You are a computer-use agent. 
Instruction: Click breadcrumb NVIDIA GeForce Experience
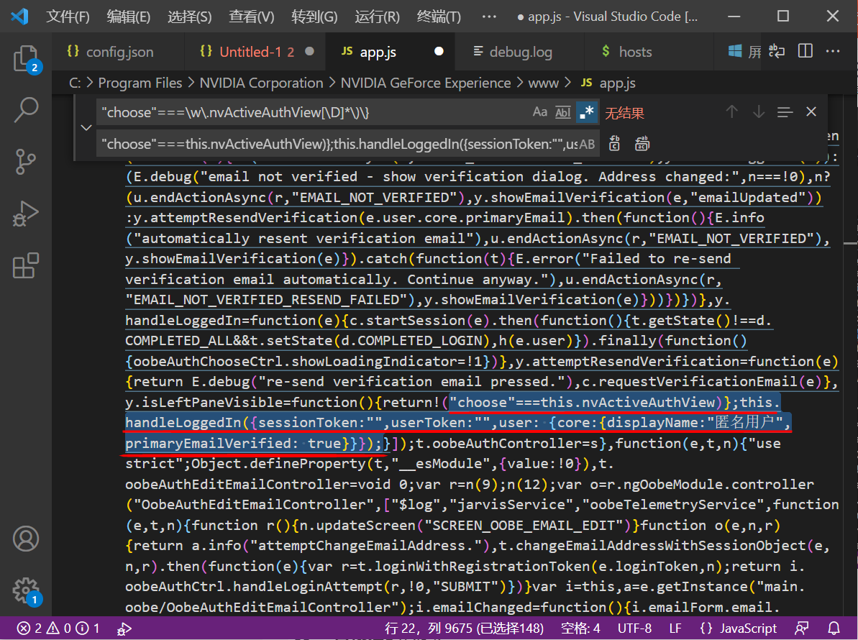[425, 83]
